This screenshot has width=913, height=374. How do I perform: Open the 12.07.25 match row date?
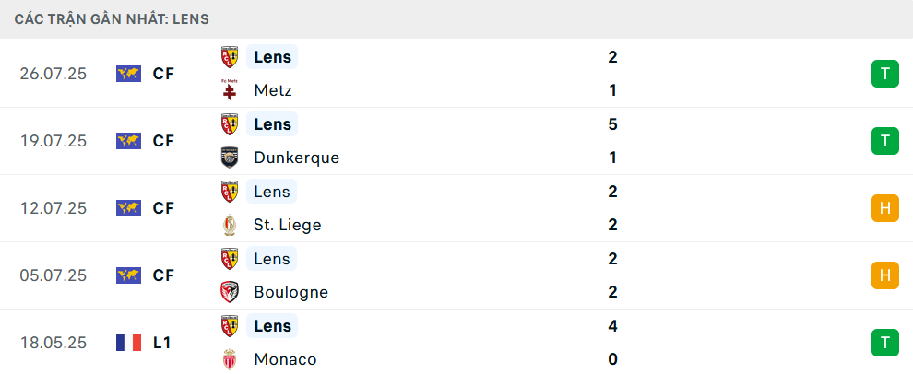(53, 208)
